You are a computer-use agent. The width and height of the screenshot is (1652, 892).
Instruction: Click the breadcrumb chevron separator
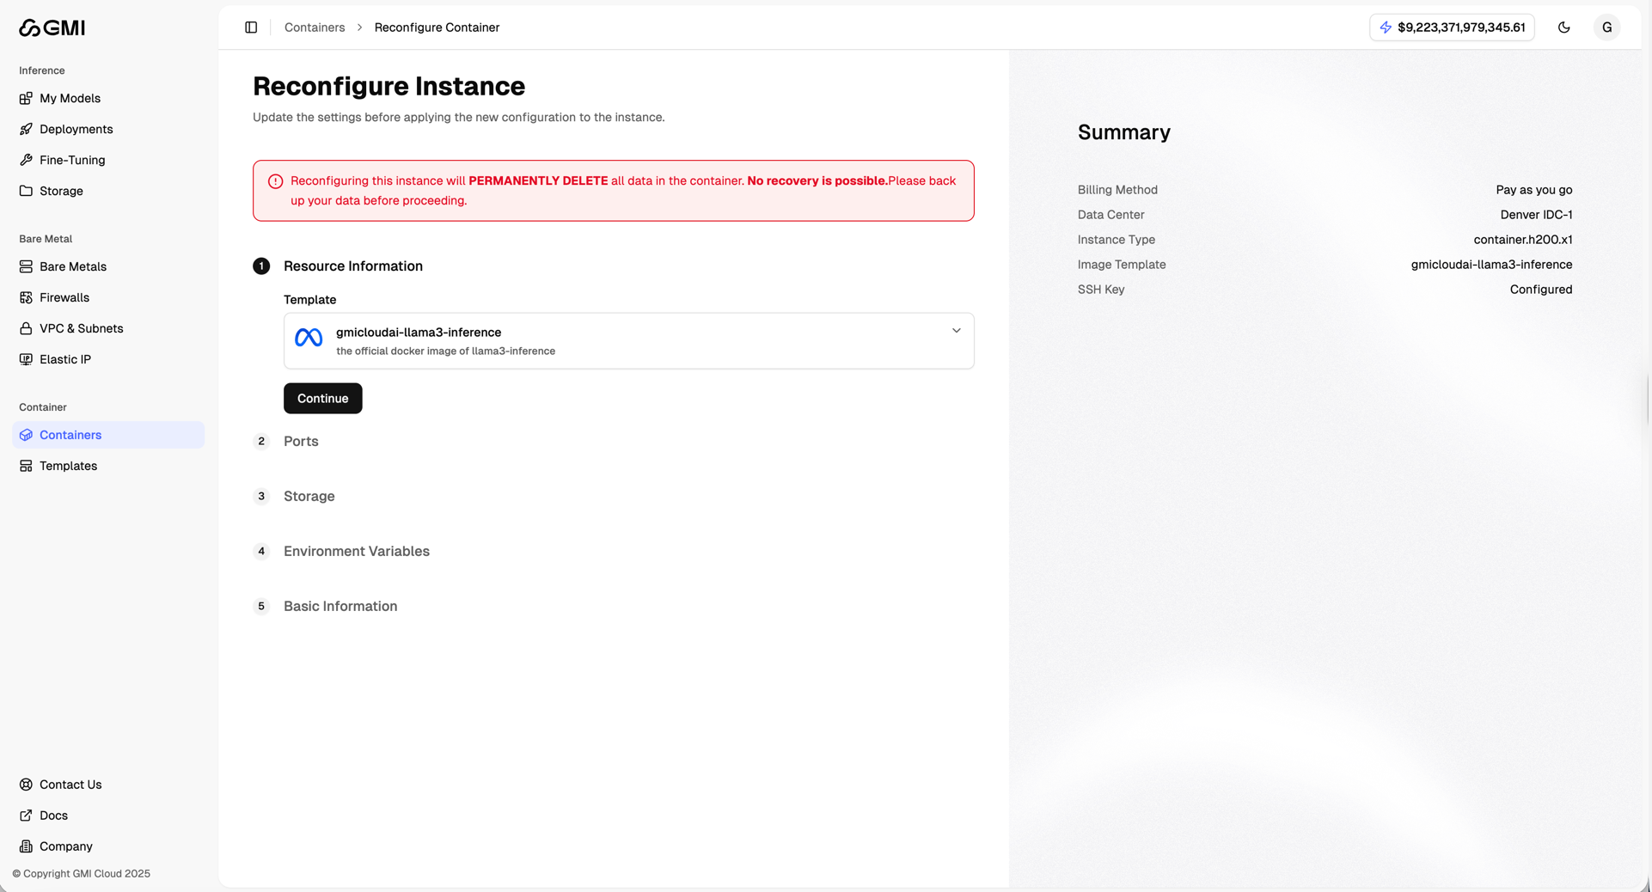click(x=360, y=27)
